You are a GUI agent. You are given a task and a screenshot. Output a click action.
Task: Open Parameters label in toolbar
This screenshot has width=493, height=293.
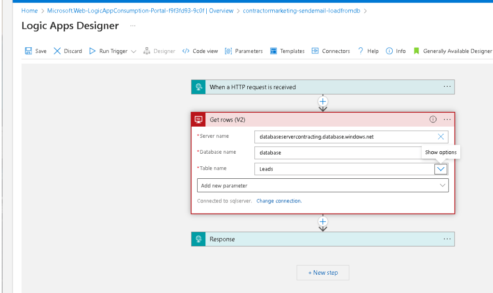(x=249, y=51)
